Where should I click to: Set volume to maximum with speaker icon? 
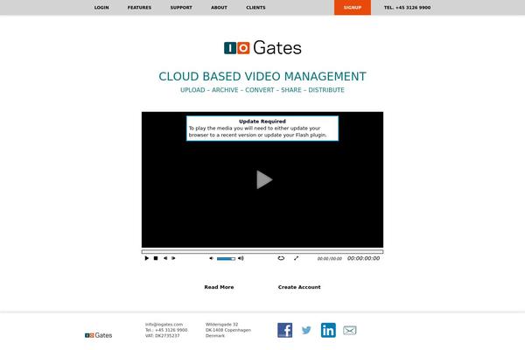[241, 258]
